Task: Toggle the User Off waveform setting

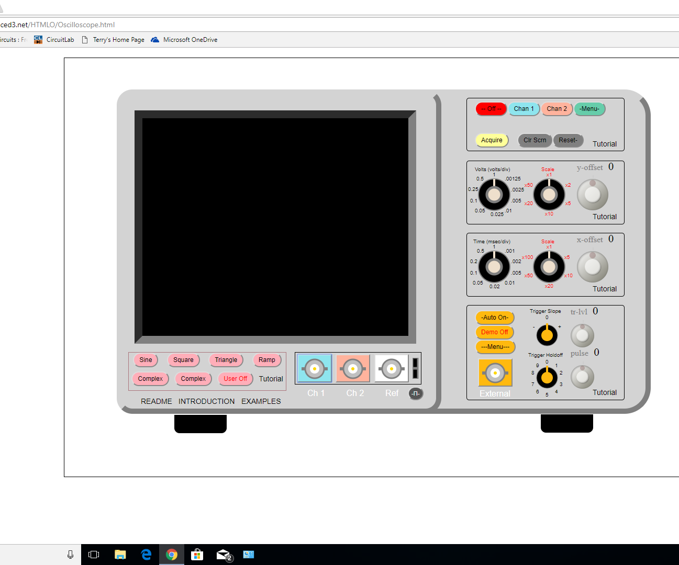Action: tap(235, 379)
